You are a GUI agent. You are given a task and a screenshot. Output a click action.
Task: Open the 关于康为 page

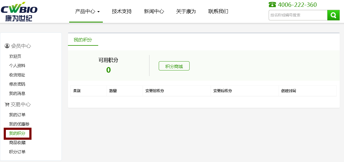(186, 11)
